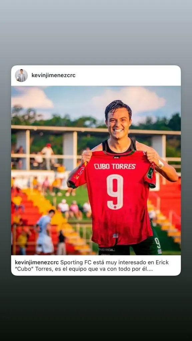This screenshot has height=341, width=192.
Task: Tap the watch on the player's wrist
Action: point(160,164)
